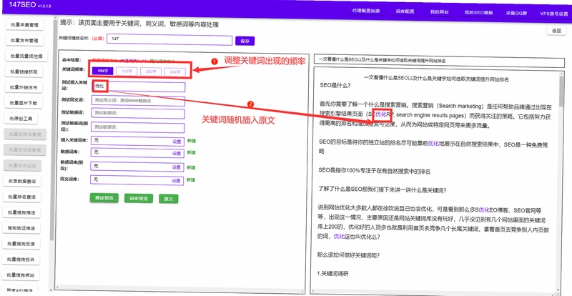Click the preview line 1.关键词调研

click(x=332, y=273)
